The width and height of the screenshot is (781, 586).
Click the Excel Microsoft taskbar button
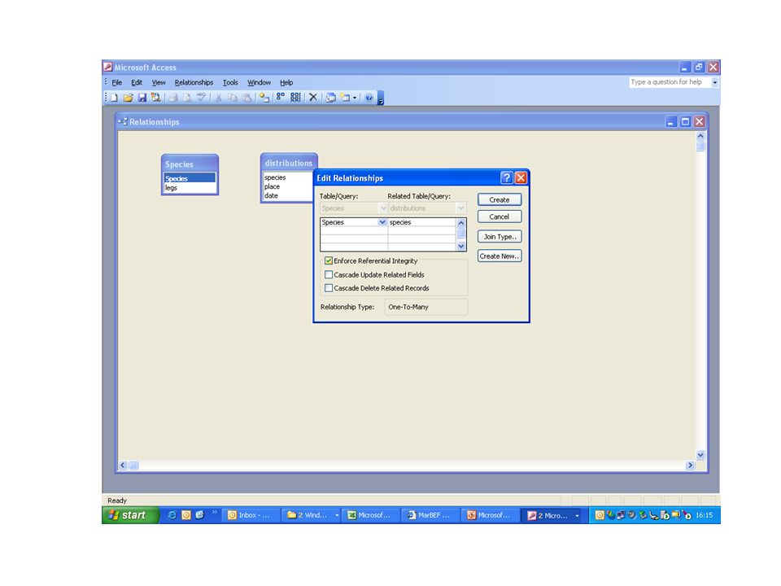pos(371,515)
